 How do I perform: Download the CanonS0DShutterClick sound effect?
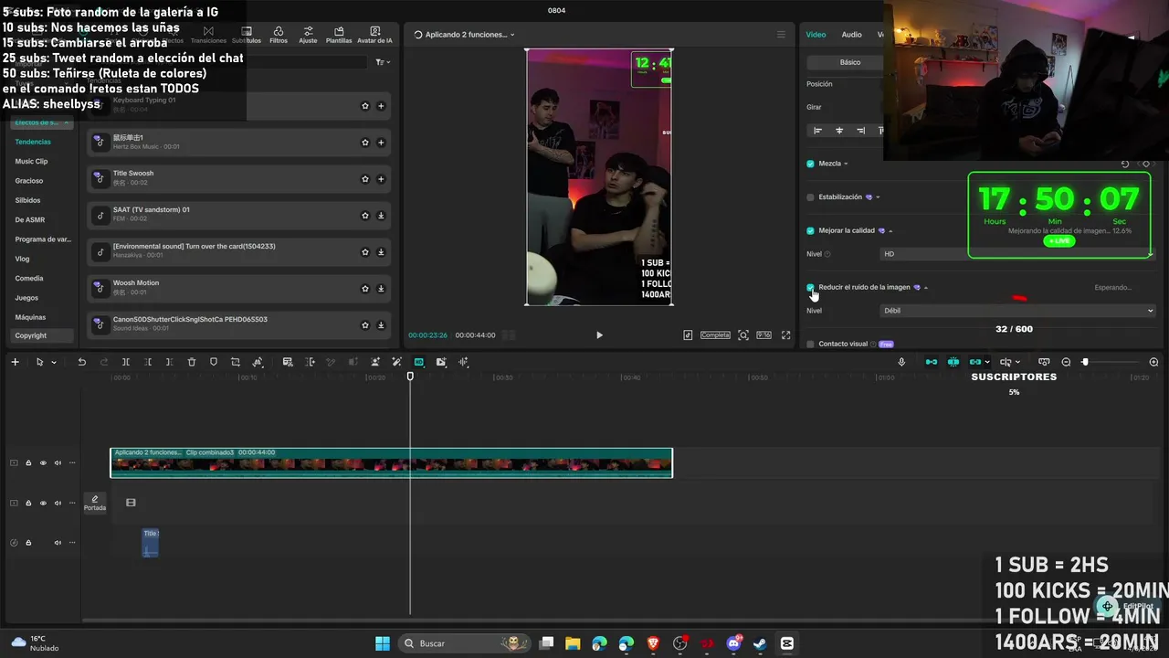(381, 325)
